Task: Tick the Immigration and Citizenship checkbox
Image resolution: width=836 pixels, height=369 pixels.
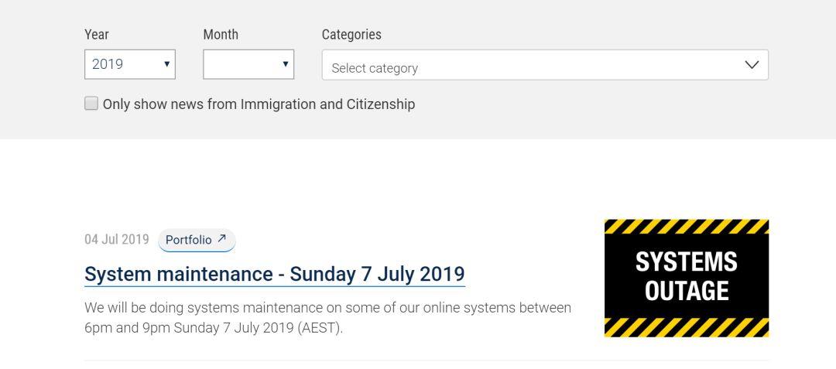Action: [x=91, y=104]
